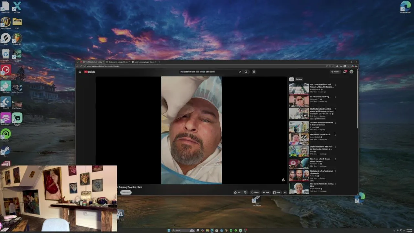Select the All filter chip

pos(291,79)
